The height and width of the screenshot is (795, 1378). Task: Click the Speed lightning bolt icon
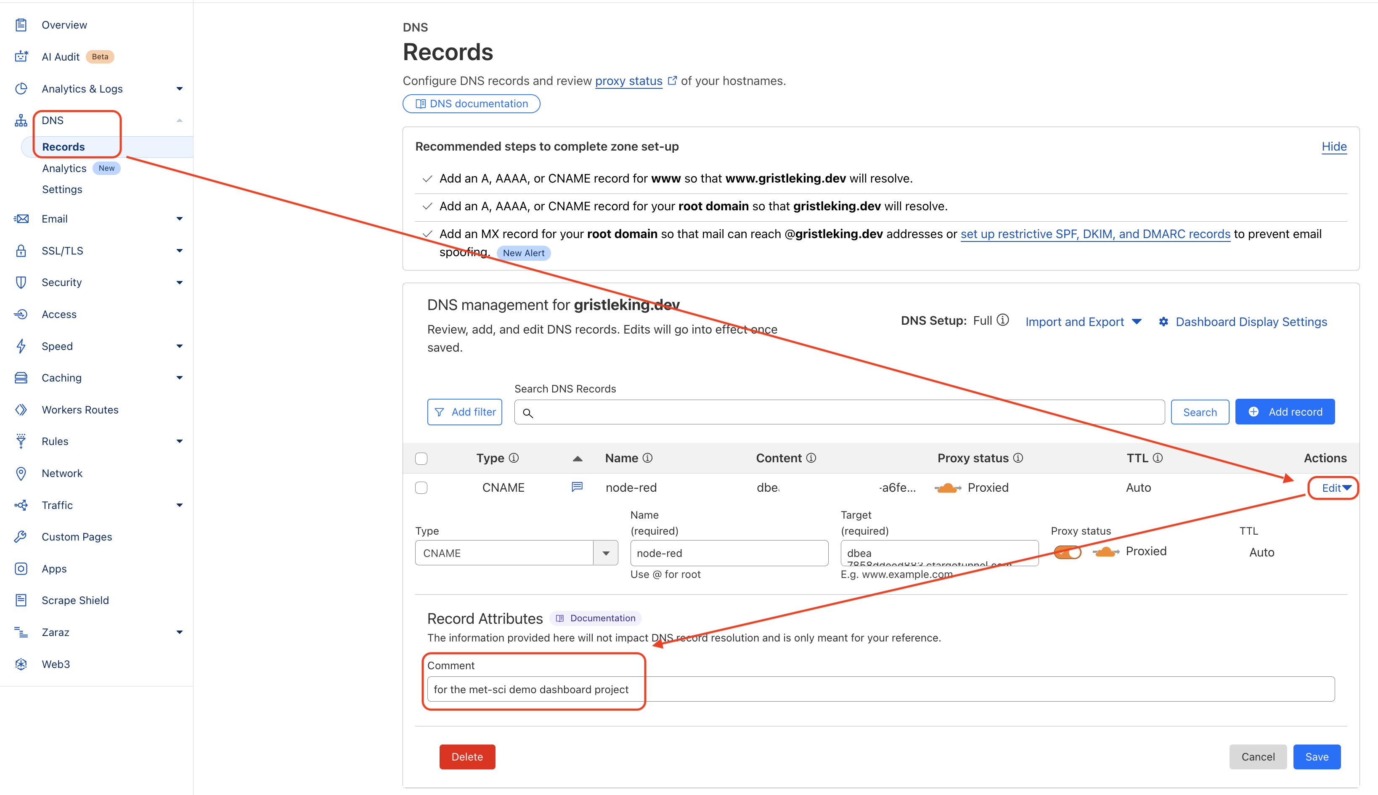[21, 346]
